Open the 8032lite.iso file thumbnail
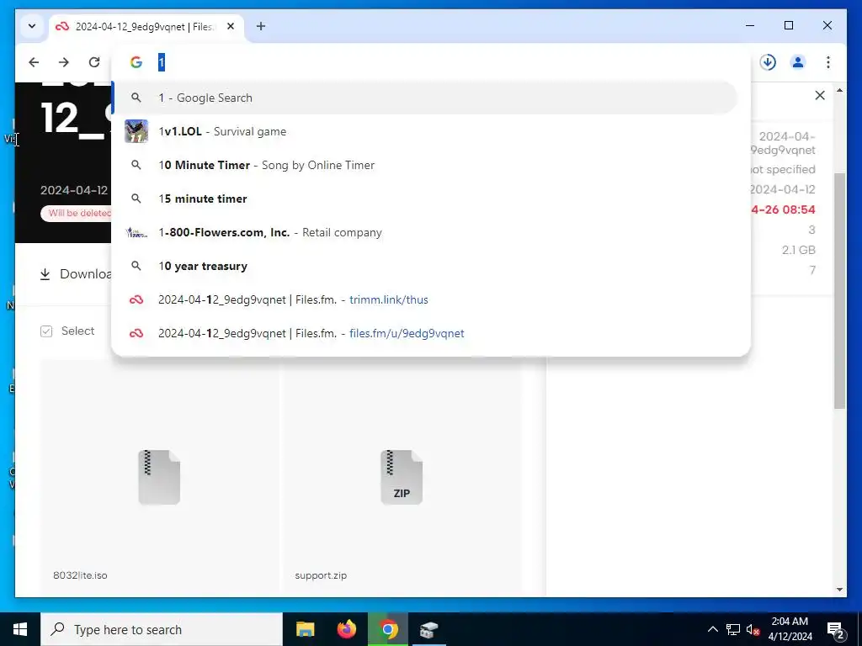 tap(159, 477)
